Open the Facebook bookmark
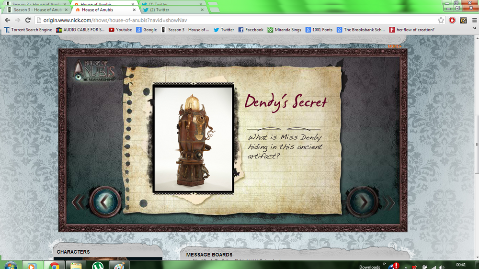Image resolution: width=479 pixels, height=269 pixels. click(251, 30)
